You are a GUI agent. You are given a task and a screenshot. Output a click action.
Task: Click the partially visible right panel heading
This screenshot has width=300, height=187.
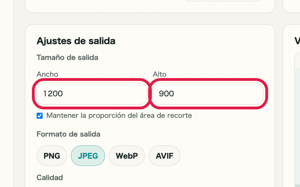(x=297, y=41)
